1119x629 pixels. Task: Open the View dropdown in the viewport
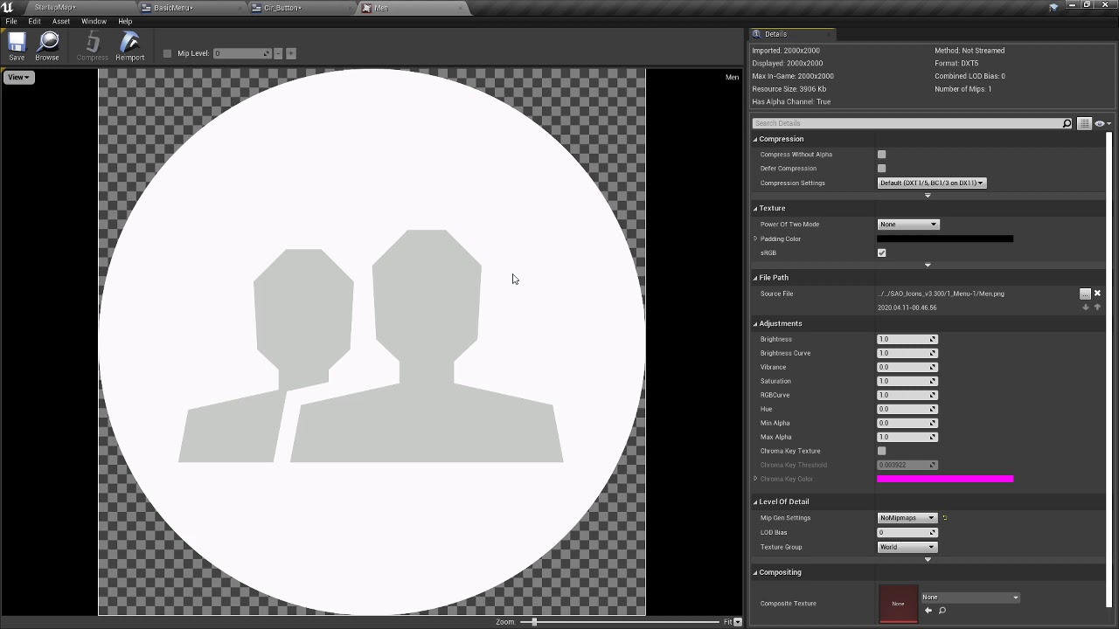tap(18, 77)
